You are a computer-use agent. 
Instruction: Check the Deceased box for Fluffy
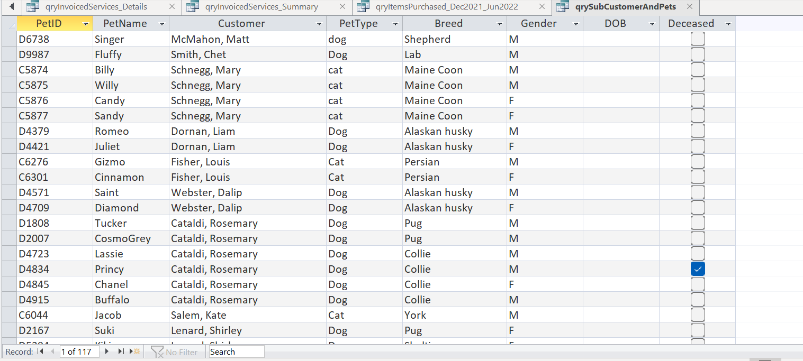(x=697, y=54)
